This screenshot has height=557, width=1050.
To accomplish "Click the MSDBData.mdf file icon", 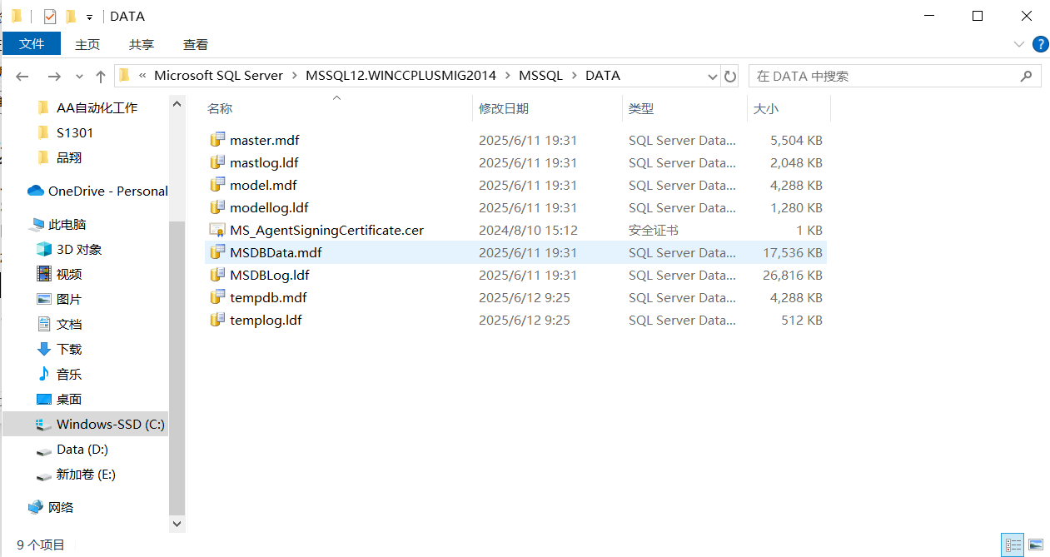I will (217, 252).
